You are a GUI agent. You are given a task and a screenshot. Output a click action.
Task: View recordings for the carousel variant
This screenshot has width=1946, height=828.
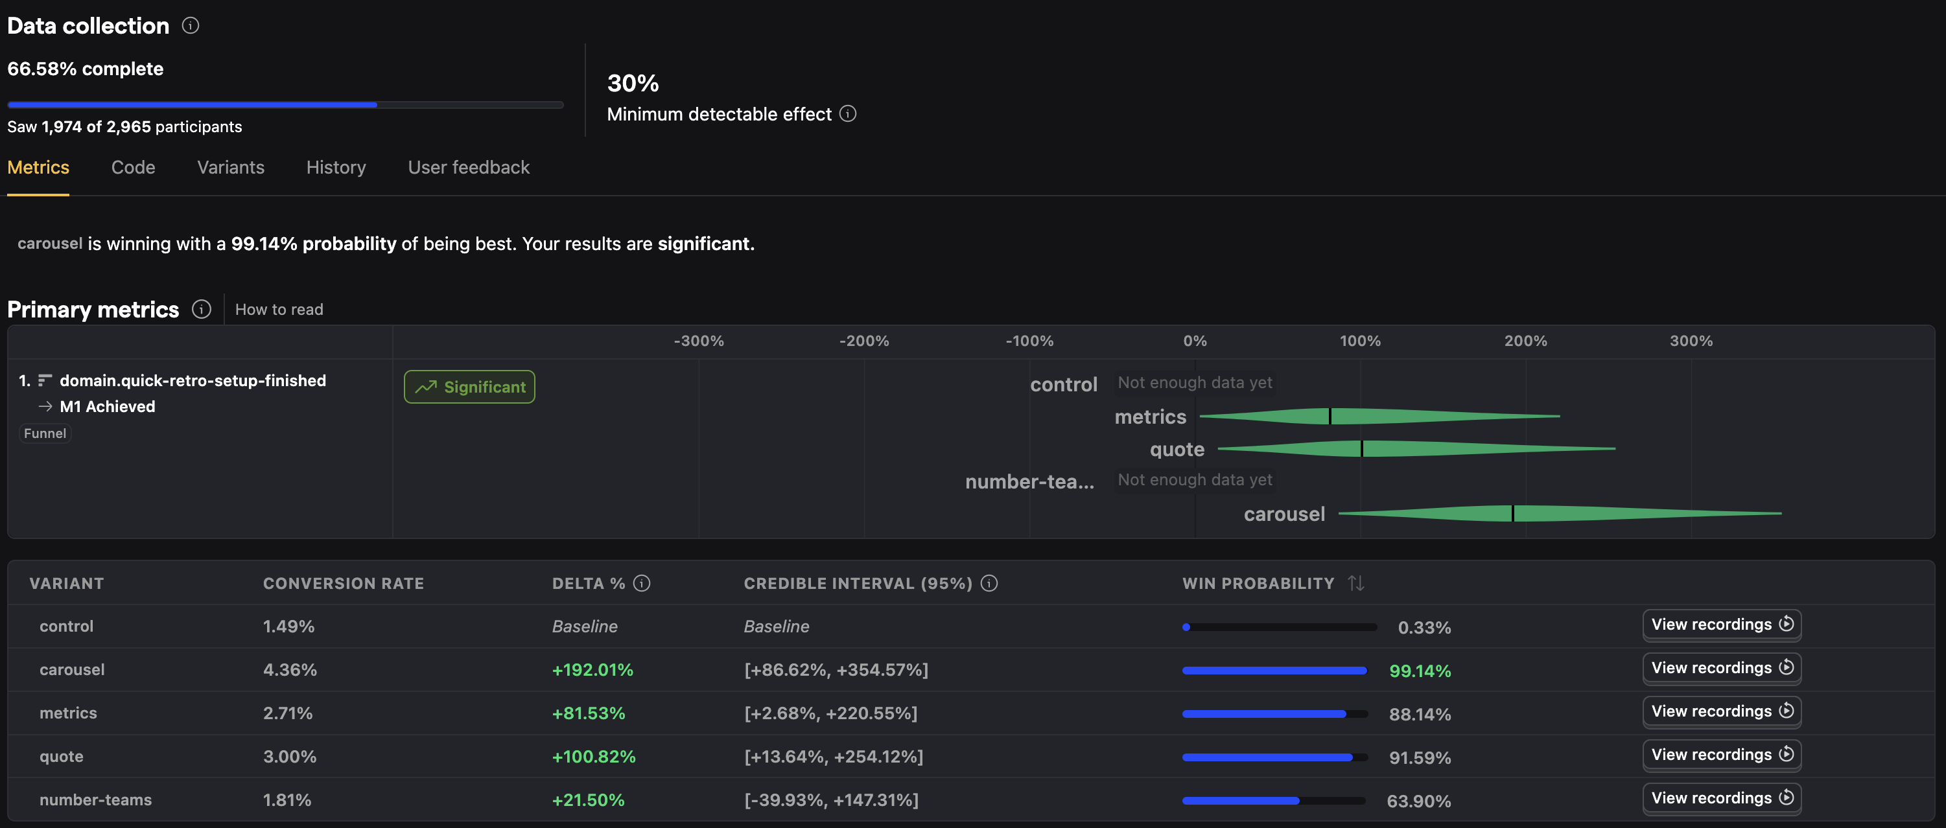click(x=1721, y=668)
